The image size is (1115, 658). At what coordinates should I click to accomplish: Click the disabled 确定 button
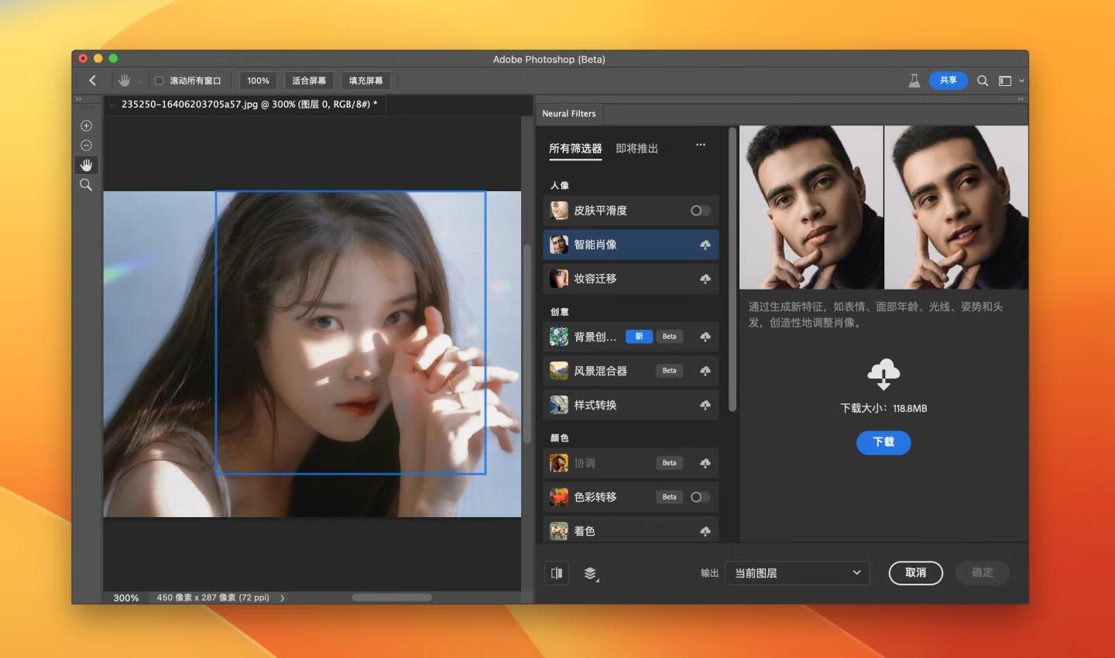click(983, 573)
